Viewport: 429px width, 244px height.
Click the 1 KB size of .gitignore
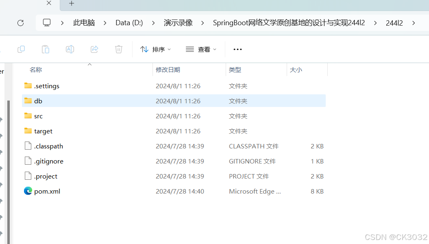317,161
